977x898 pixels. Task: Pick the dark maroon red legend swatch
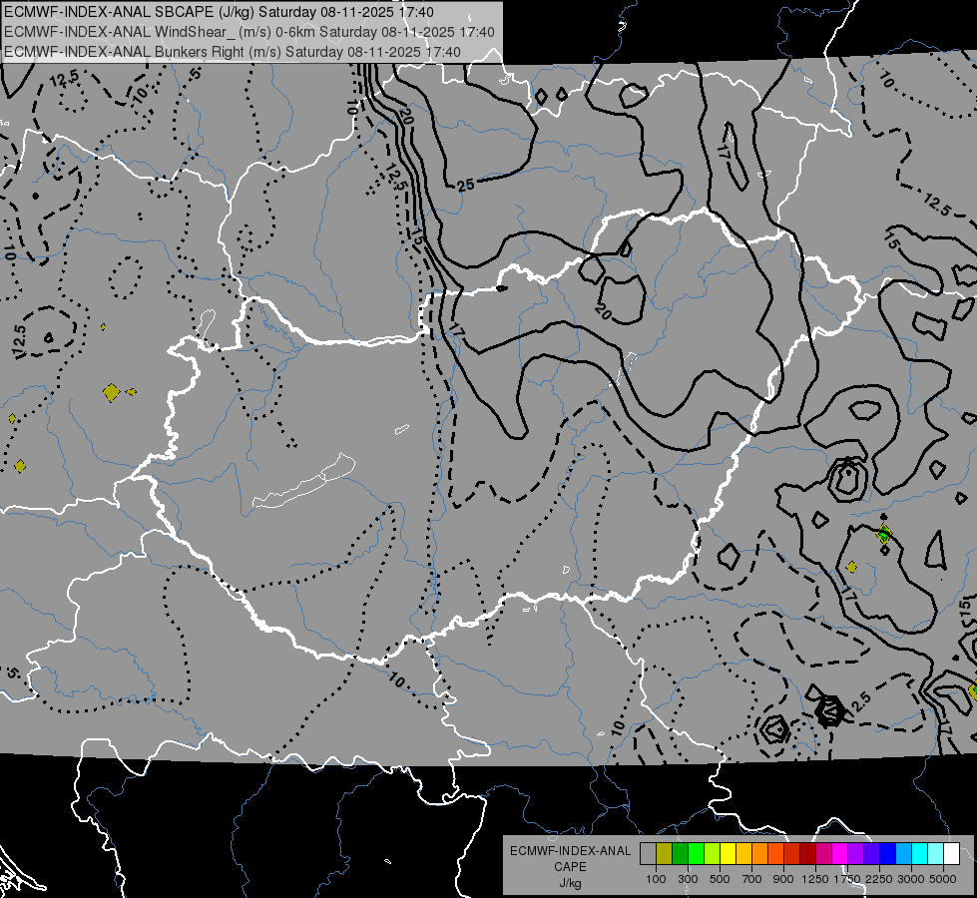coord(807,853)
